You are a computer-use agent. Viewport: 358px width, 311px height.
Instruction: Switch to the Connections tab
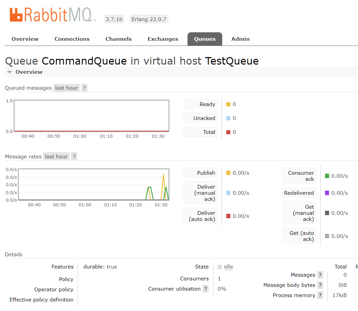pyautogui.click(x=72, y=39)
